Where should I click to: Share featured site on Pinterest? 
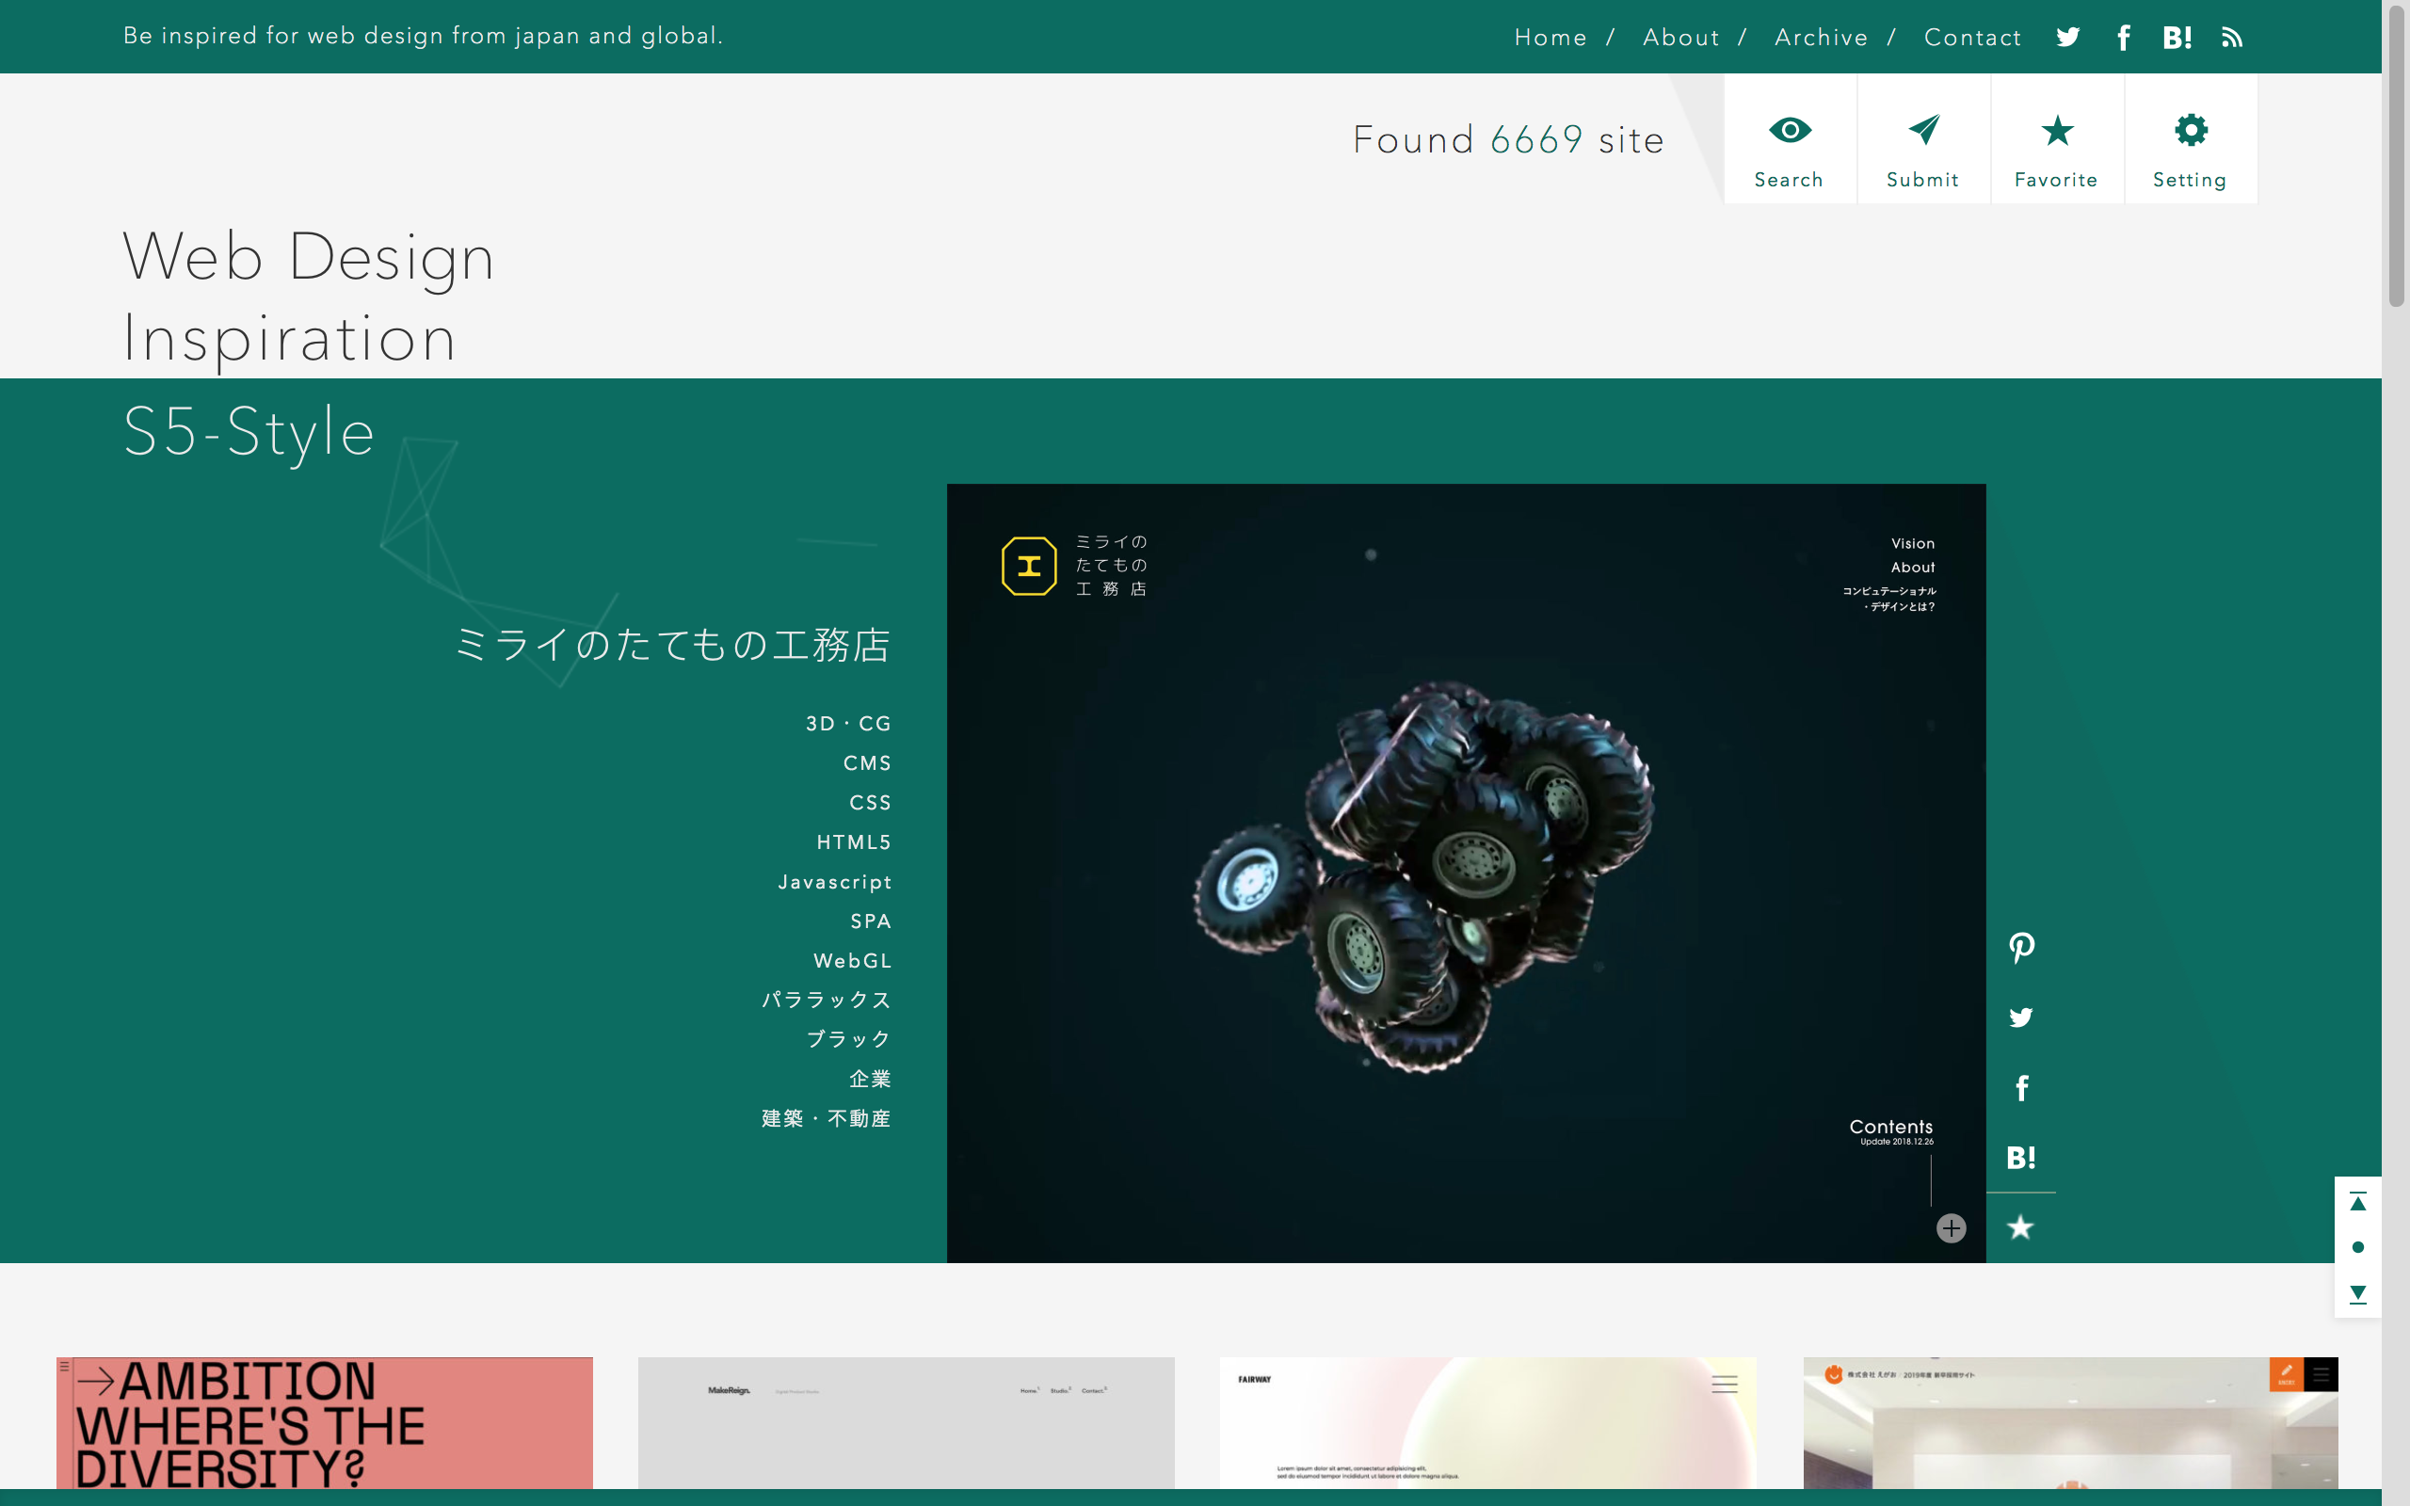point(2020,947)
